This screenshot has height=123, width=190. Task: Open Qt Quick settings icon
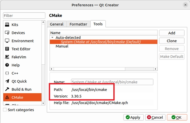(7, 81)
